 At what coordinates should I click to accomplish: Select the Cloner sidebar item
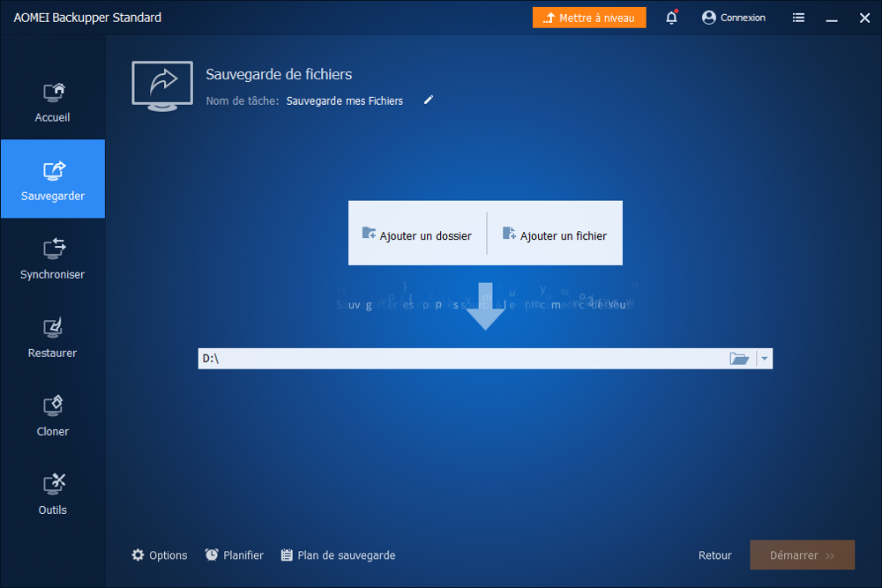click(53, 415)
